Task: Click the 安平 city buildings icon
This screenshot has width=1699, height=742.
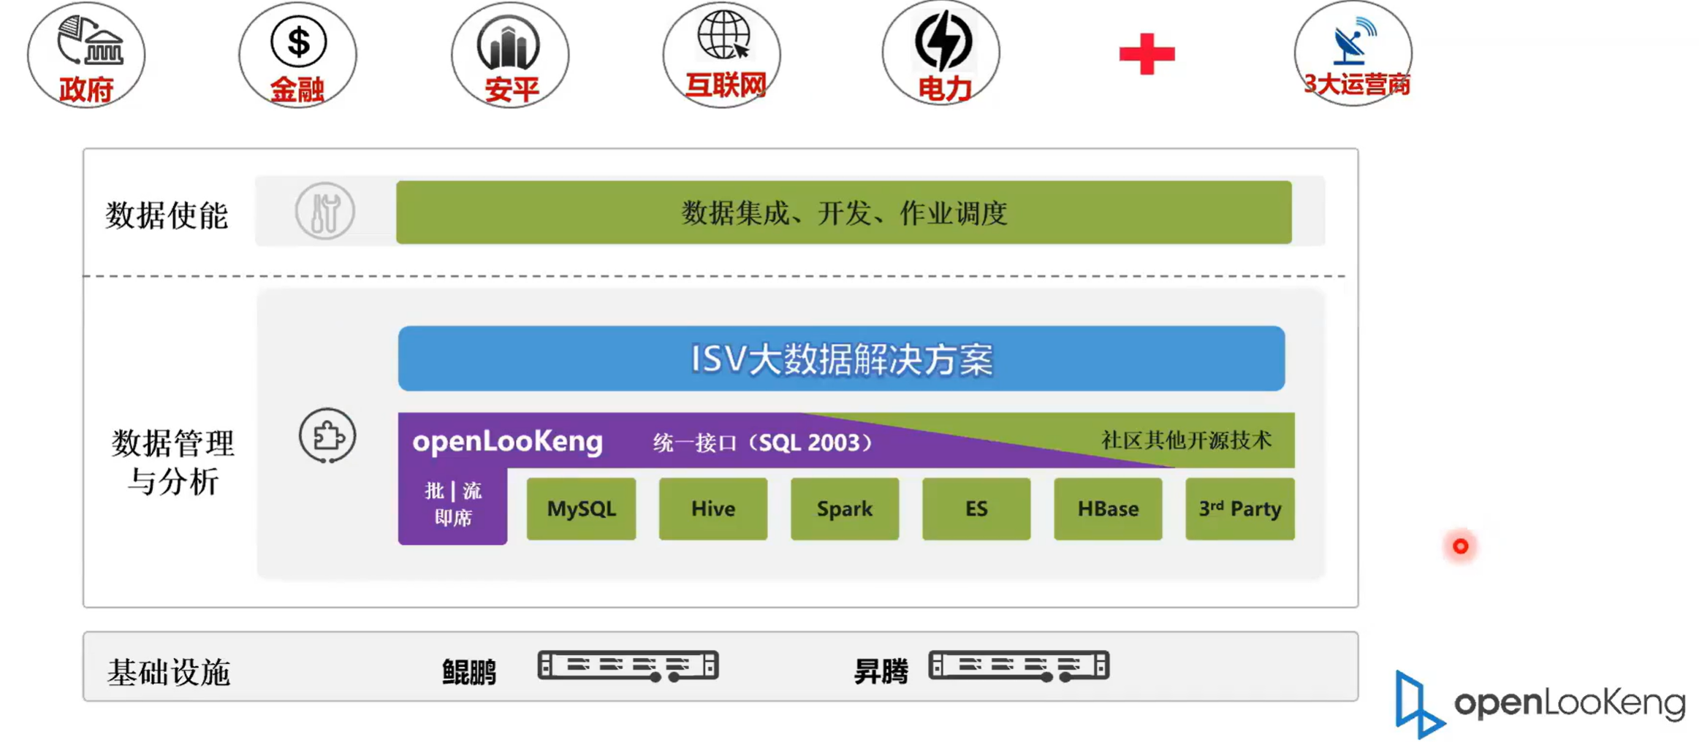Action: tap(509, 44)
